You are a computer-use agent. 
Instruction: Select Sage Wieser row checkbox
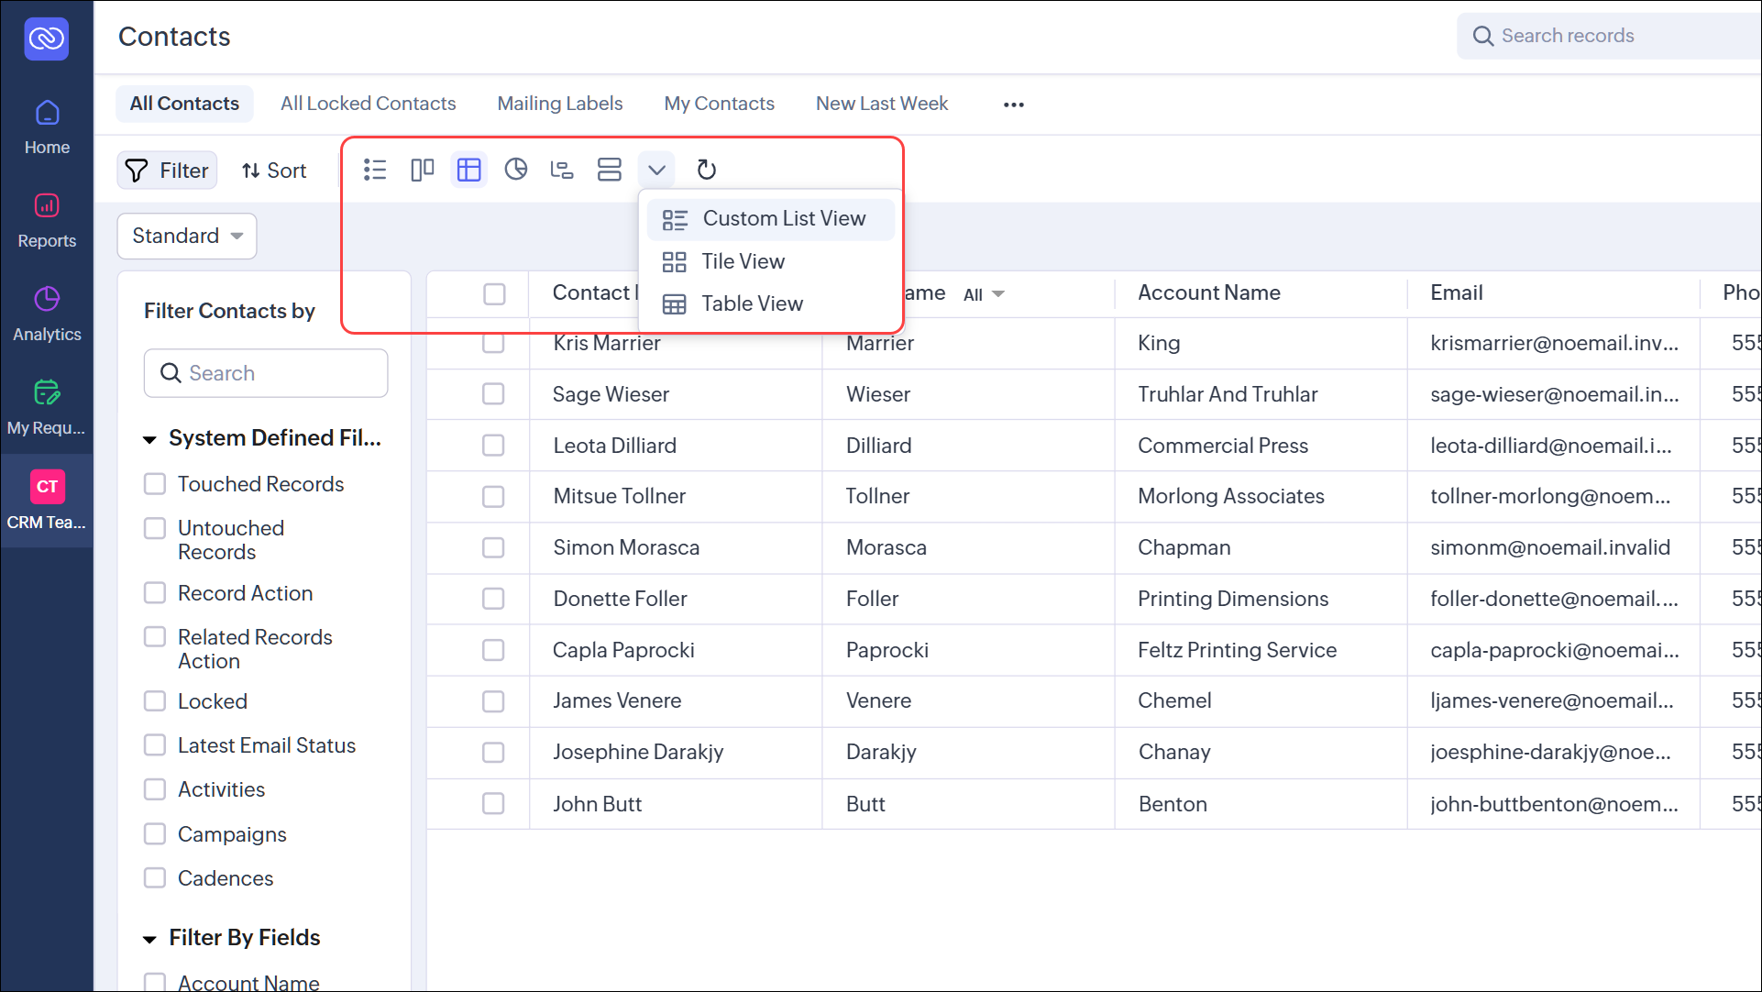tap(493, 394)
